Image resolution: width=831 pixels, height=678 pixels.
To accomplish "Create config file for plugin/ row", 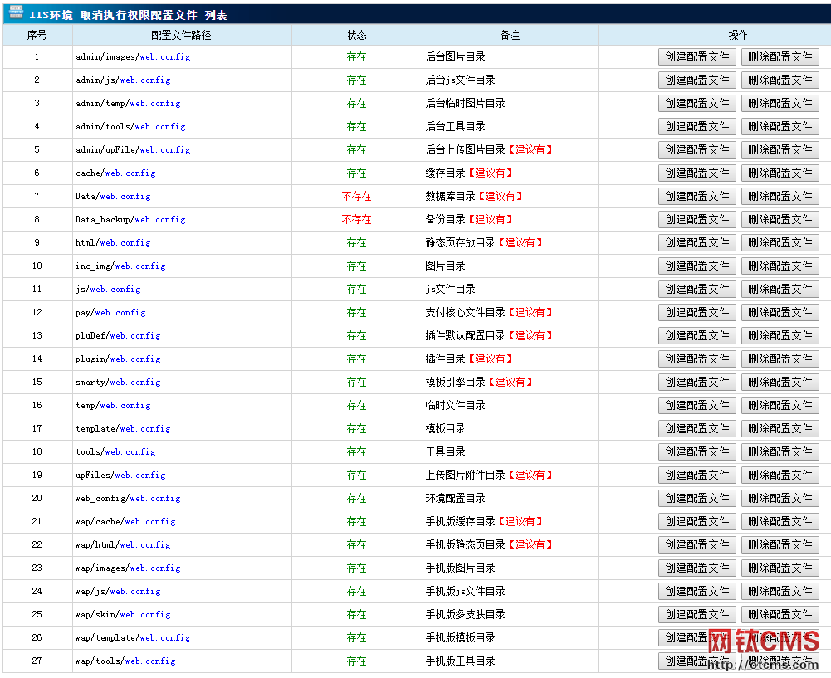I will 697,359.
